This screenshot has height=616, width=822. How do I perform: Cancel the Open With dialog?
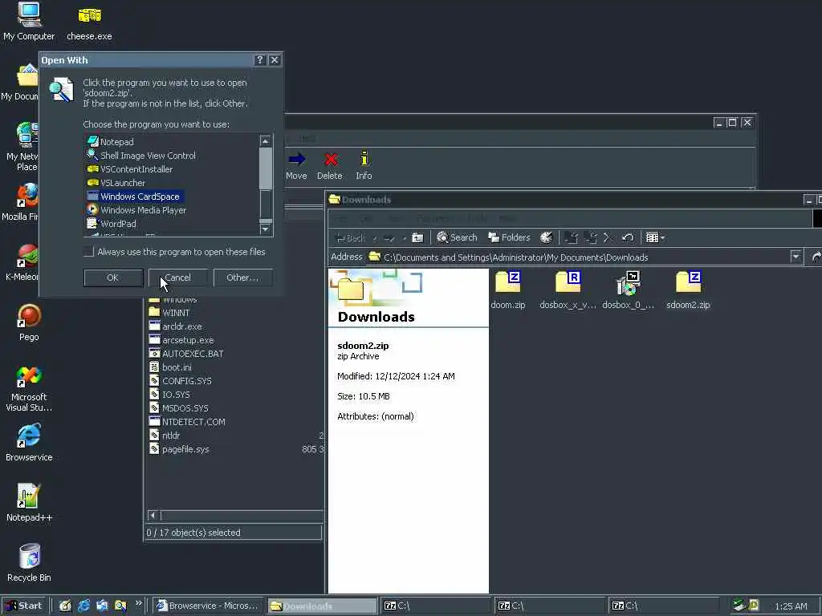[x=177, y=278]
